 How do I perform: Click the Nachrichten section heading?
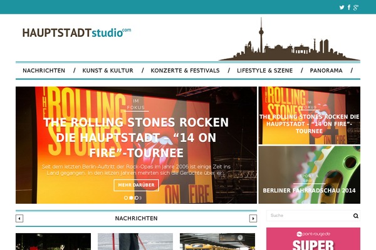click(x=136, y=218)
